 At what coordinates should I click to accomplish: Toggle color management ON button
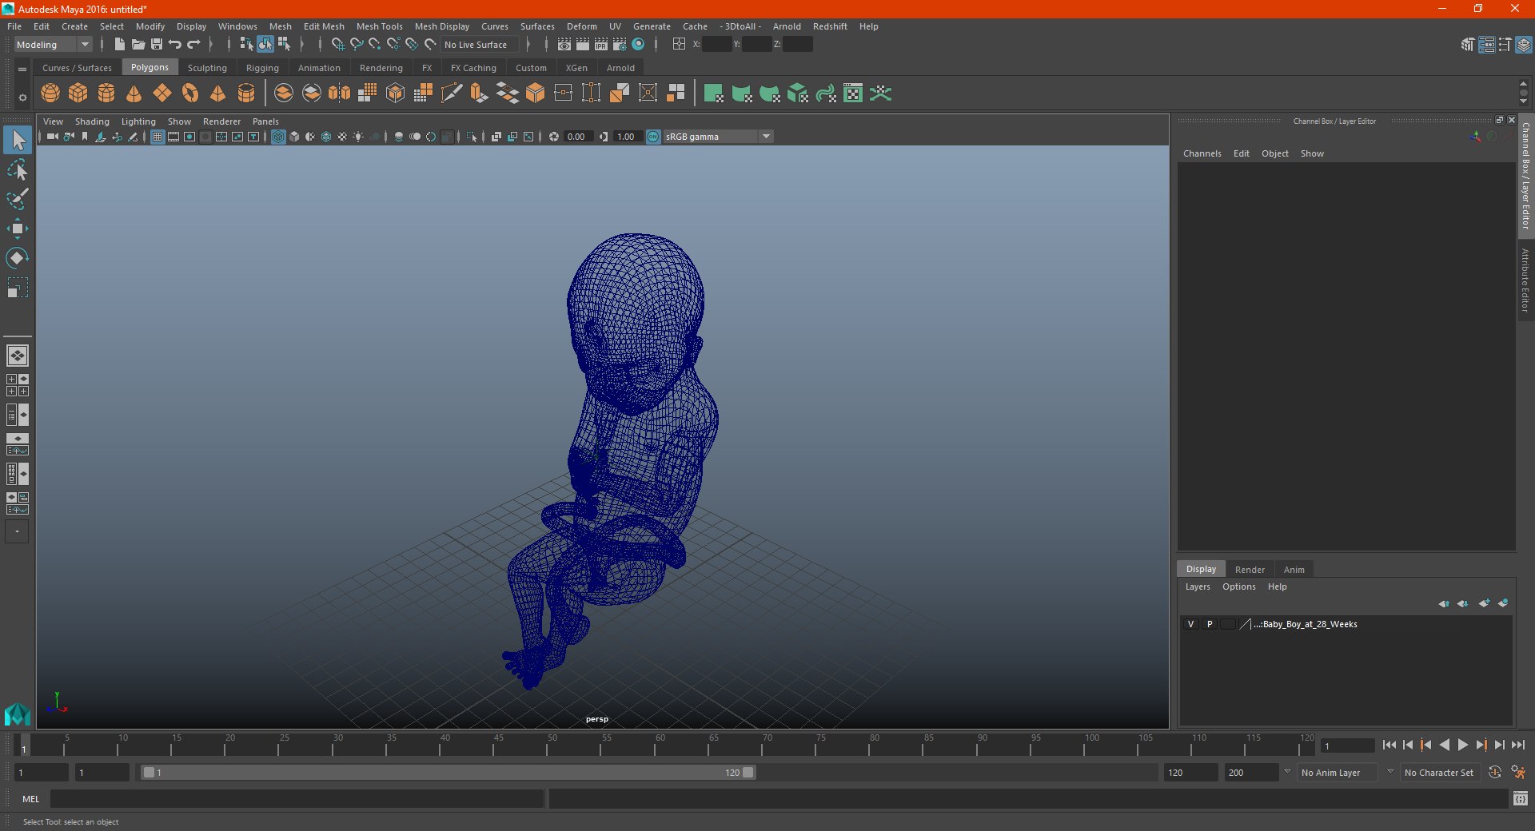click(653, 137)
